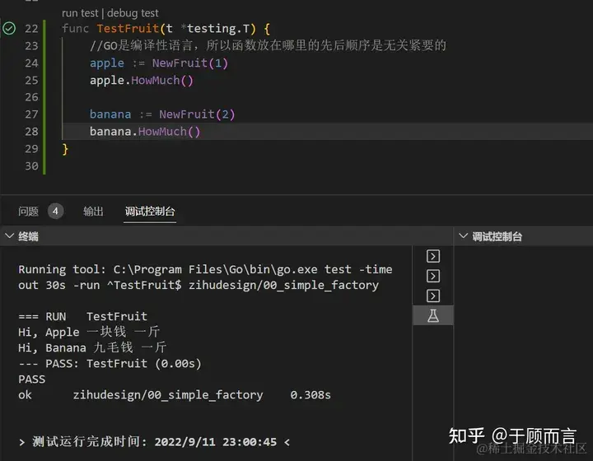Click the TestFruit function name on line 22

pos(128,28)
